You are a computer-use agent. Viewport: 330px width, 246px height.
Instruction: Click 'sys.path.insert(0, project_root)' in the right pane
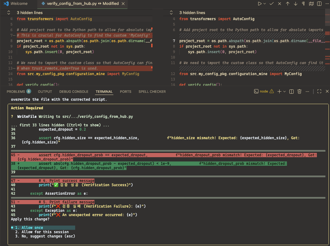222,52
